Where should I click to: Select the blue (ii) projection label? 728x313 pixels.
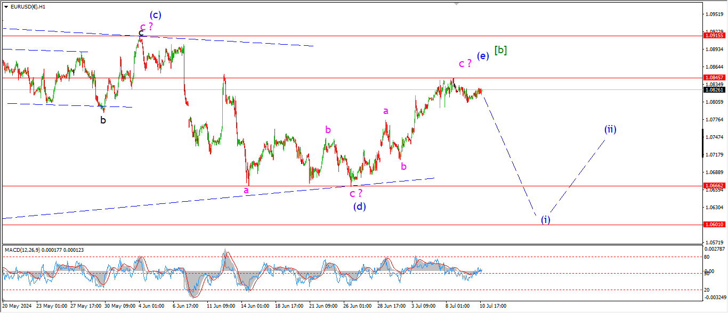tap(610, 129)
